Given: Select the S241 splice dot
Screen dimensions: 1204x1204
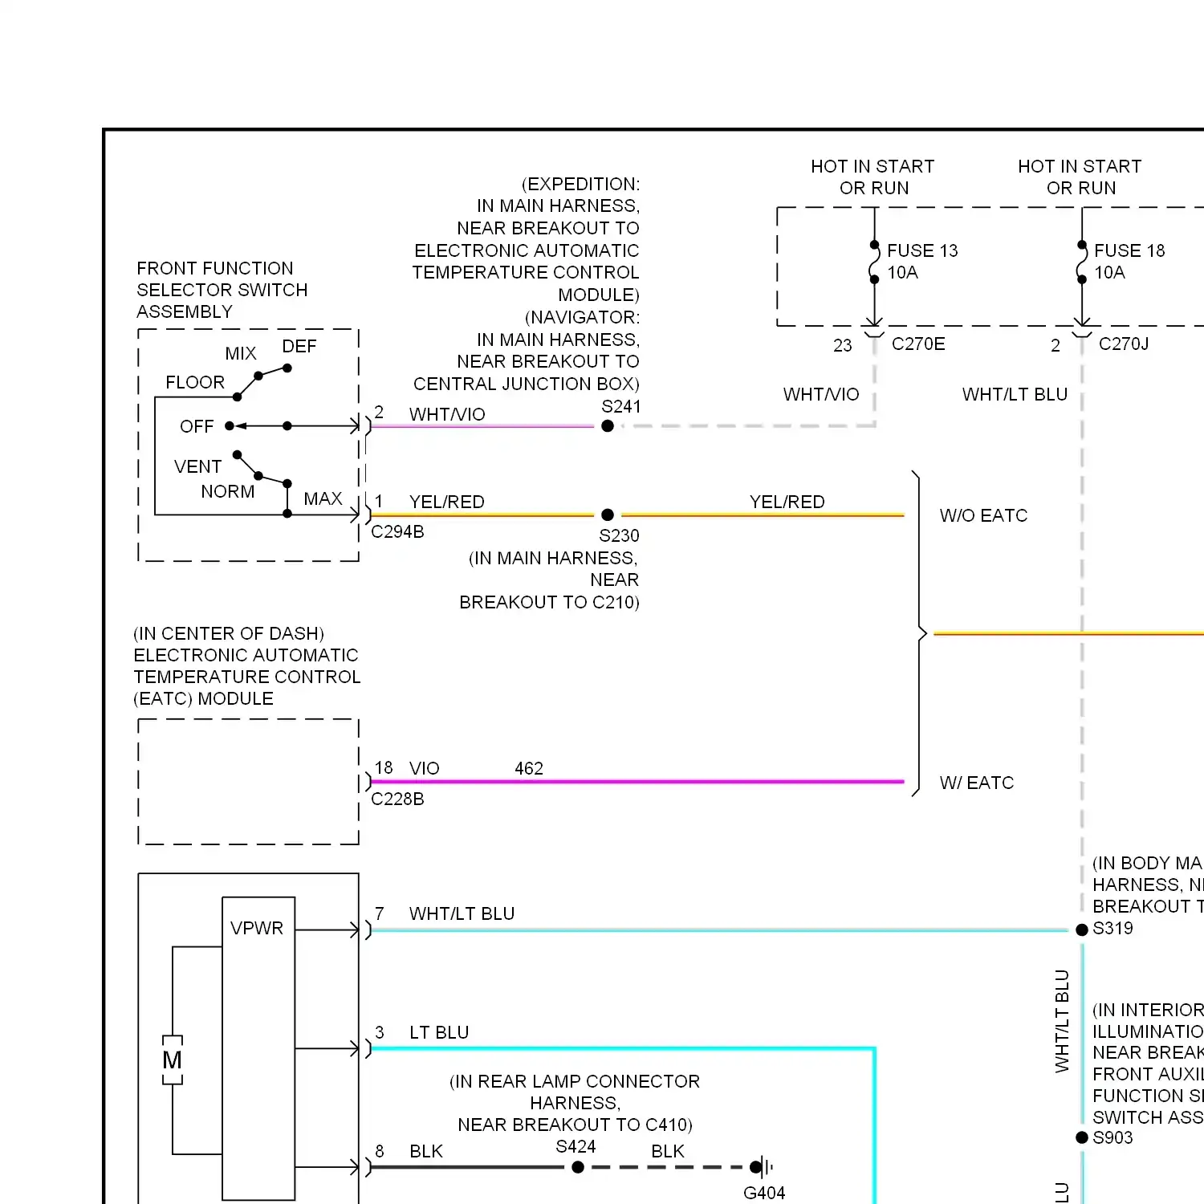Looking at the screenshot, I should click(x=608, y=426).
